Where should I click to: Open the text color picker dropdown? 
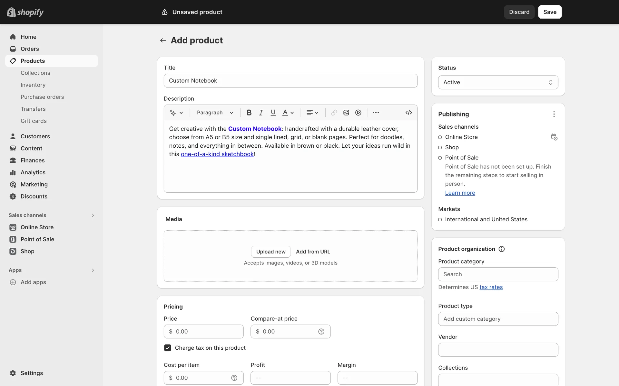[x=288, y=113]
